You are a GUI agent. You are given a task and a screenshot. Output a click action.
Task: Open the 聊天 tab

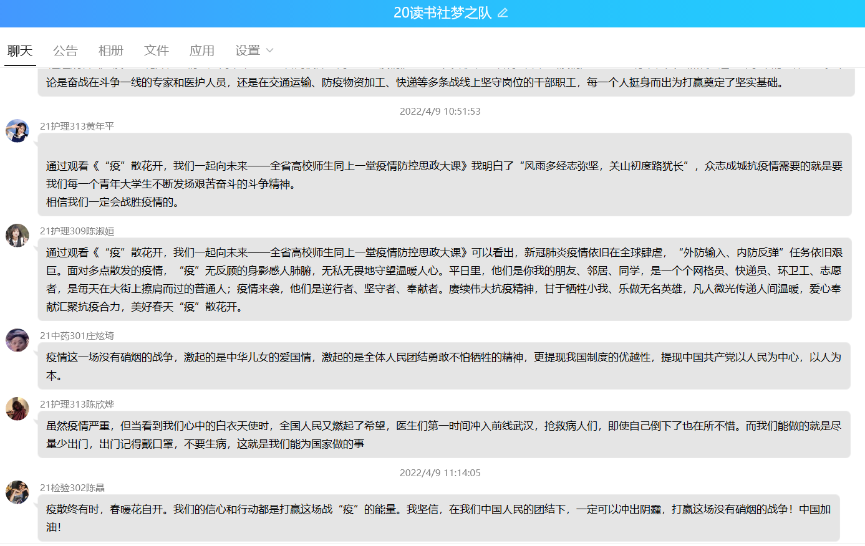click(x=20, y=50)
